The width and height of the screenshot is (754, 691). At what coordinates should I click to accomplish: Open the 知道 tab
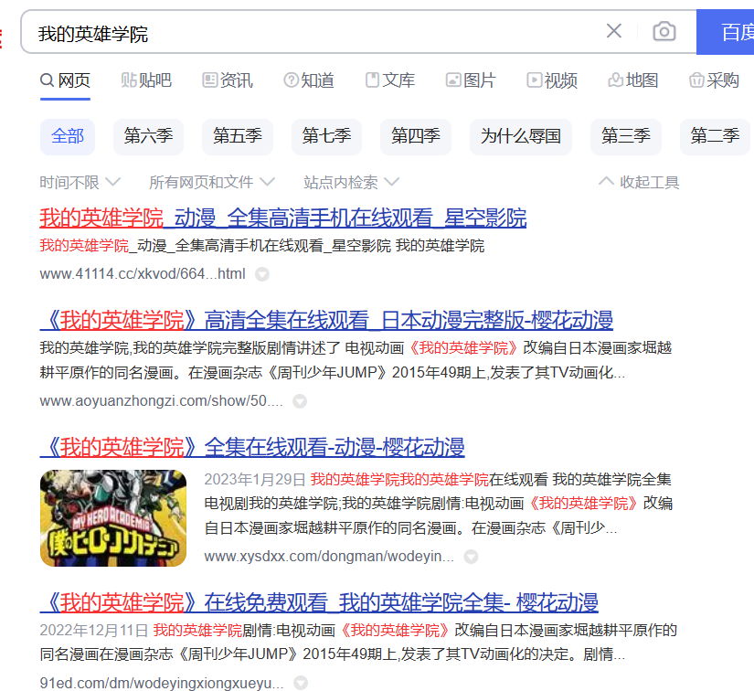(x=309, y=80)
